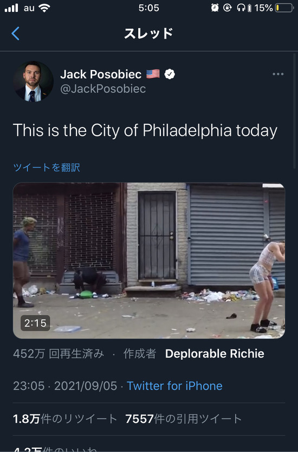Viewport: 298px width, 452px height.
Task: Tap the Wi-Fi status icon
Action: click(44, 8)
